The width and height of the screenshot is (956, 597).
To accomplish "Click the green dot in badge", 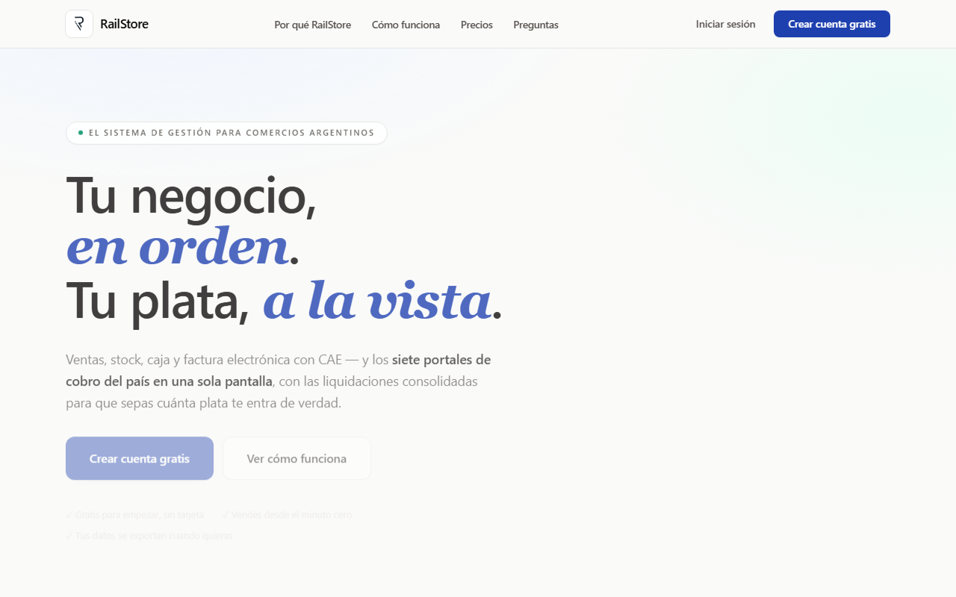I will (x=81, y=133).
